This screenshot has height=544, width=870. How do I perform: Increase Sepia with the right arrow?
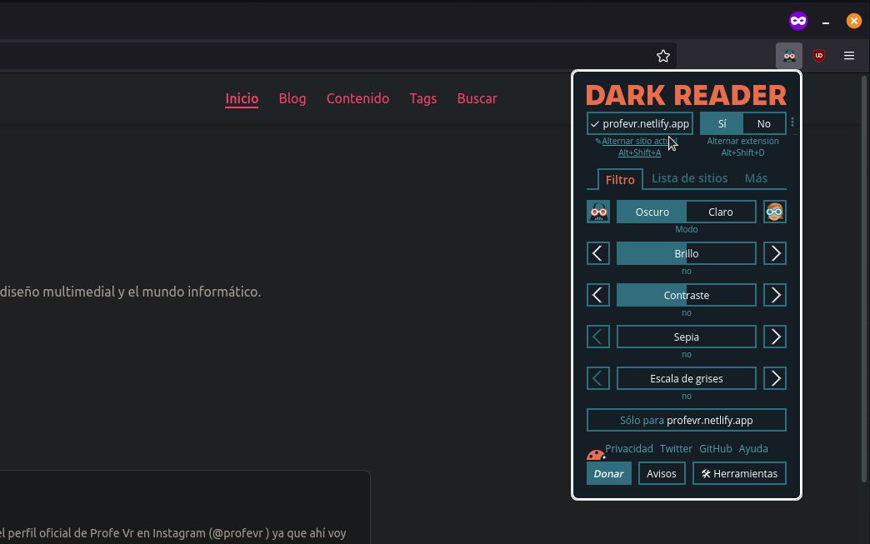(x=775, y=337)
